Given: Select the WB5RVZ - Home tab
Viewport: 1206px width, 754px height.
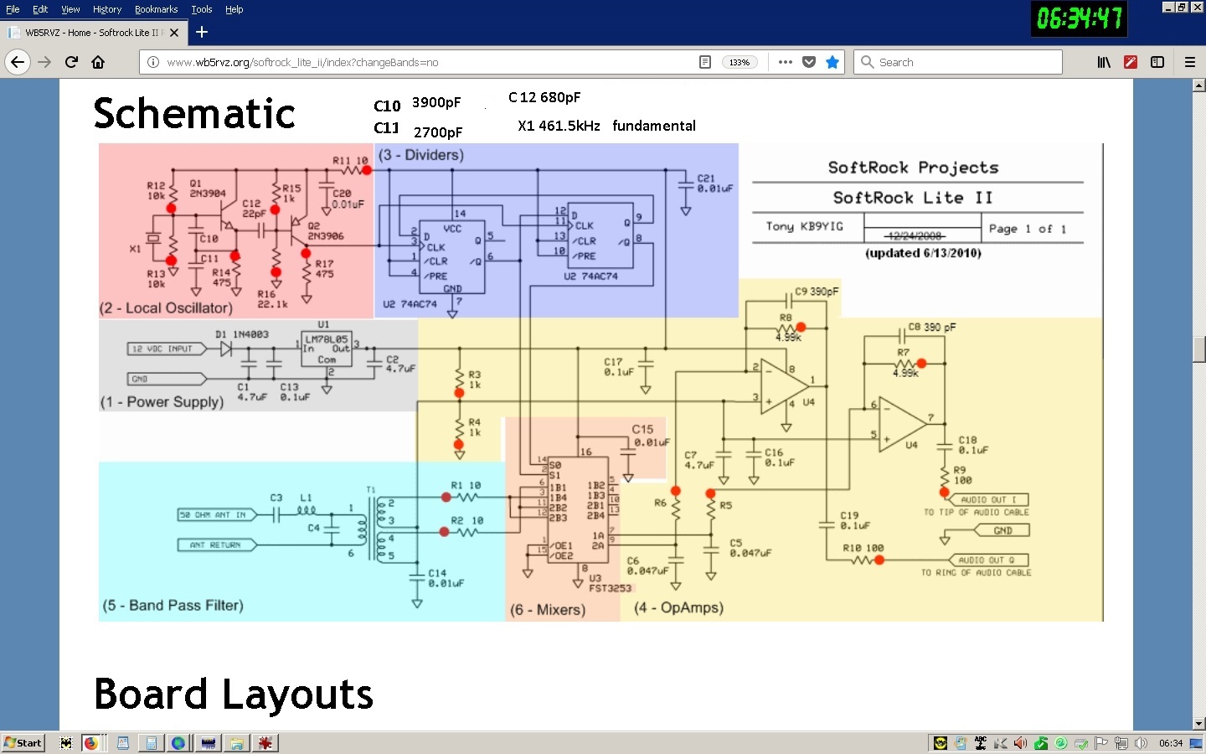Looking at the screenshot, I should [x=92, y=33].
